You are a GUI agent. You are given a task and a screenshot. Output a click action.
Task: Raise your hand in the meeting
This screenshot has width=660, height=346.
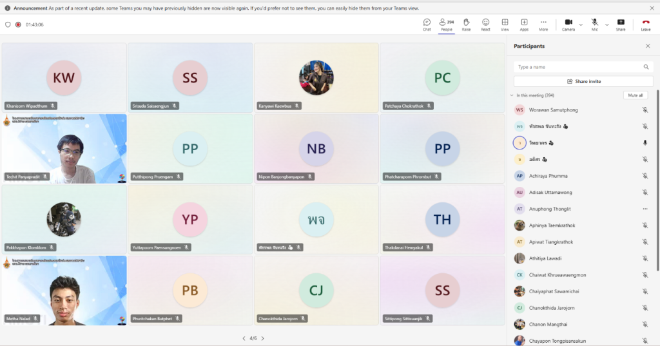(466, 24)
